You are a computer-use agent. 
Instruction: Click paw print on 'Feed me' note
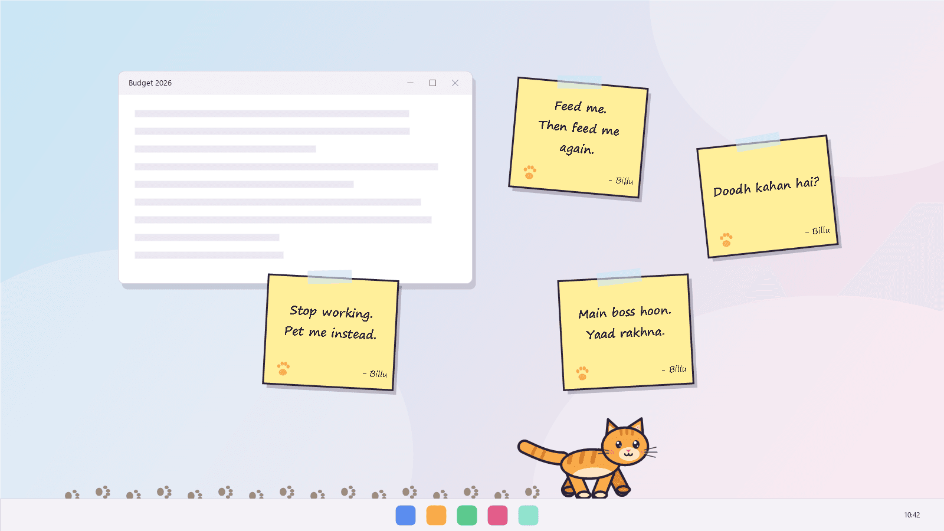[530, 172]
